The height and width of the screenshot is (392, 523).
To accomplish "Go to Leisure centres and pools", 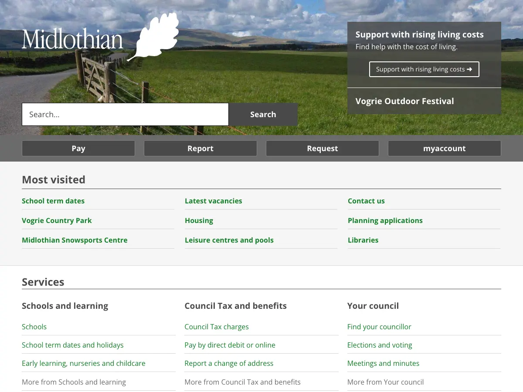I will pos(229,240).
